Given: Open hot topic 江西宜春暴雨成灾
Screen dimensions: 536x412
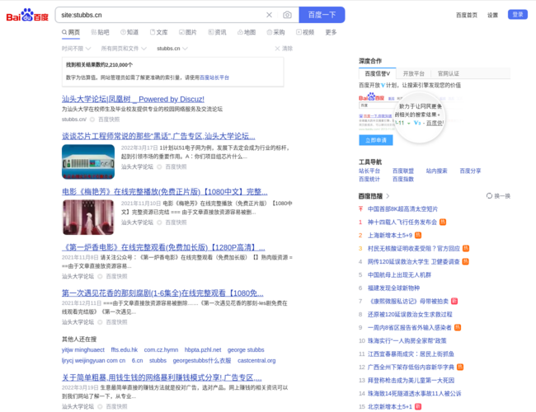Looking at the screenshot, I should pos(411,354).
